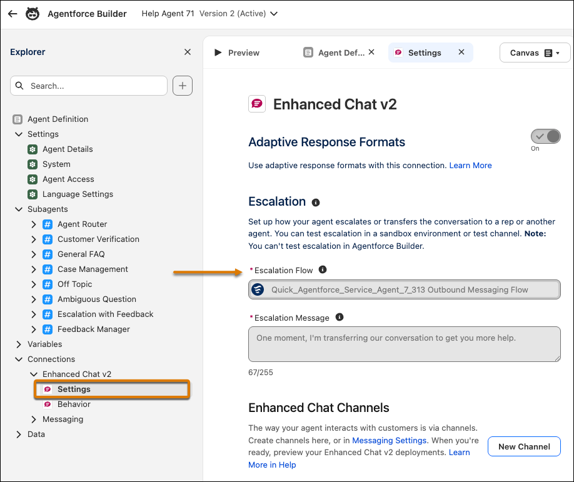This screenshot has height=482, width=574.
Task: Click the New Channel button
Action: click(524, 446)
